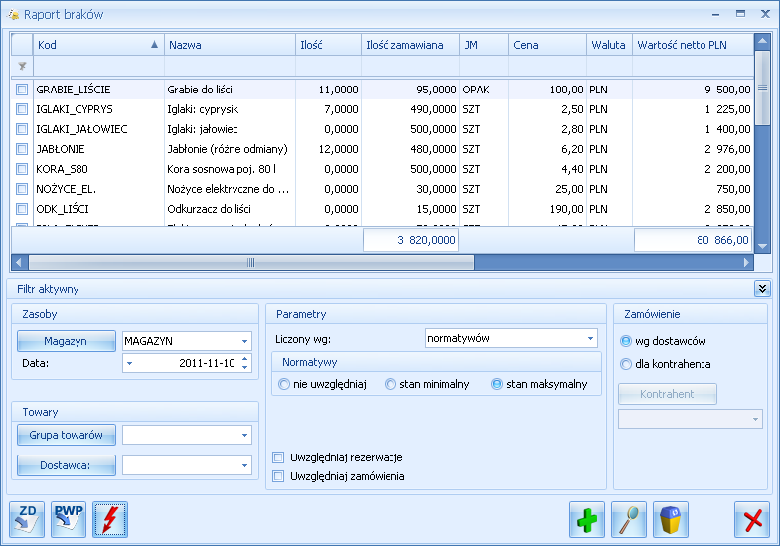Click horizontal scrollbar left arrow
The image size is (780, 546).
19,262
